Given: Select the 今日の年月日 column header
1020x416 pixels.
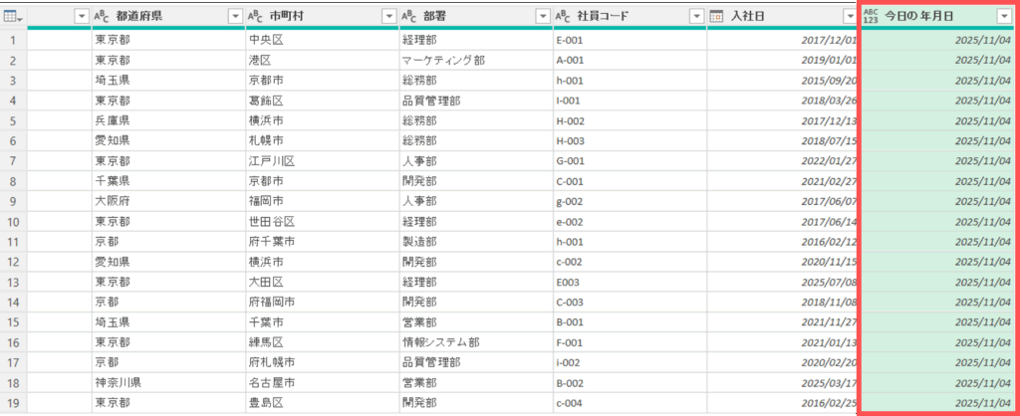Looking at the screenshot, I should click(934, 17).
